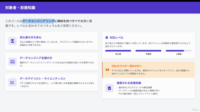This screenshot has width=200, height=112.
Task: Click the 中級者 progress bar
Action: pos(148,51)
